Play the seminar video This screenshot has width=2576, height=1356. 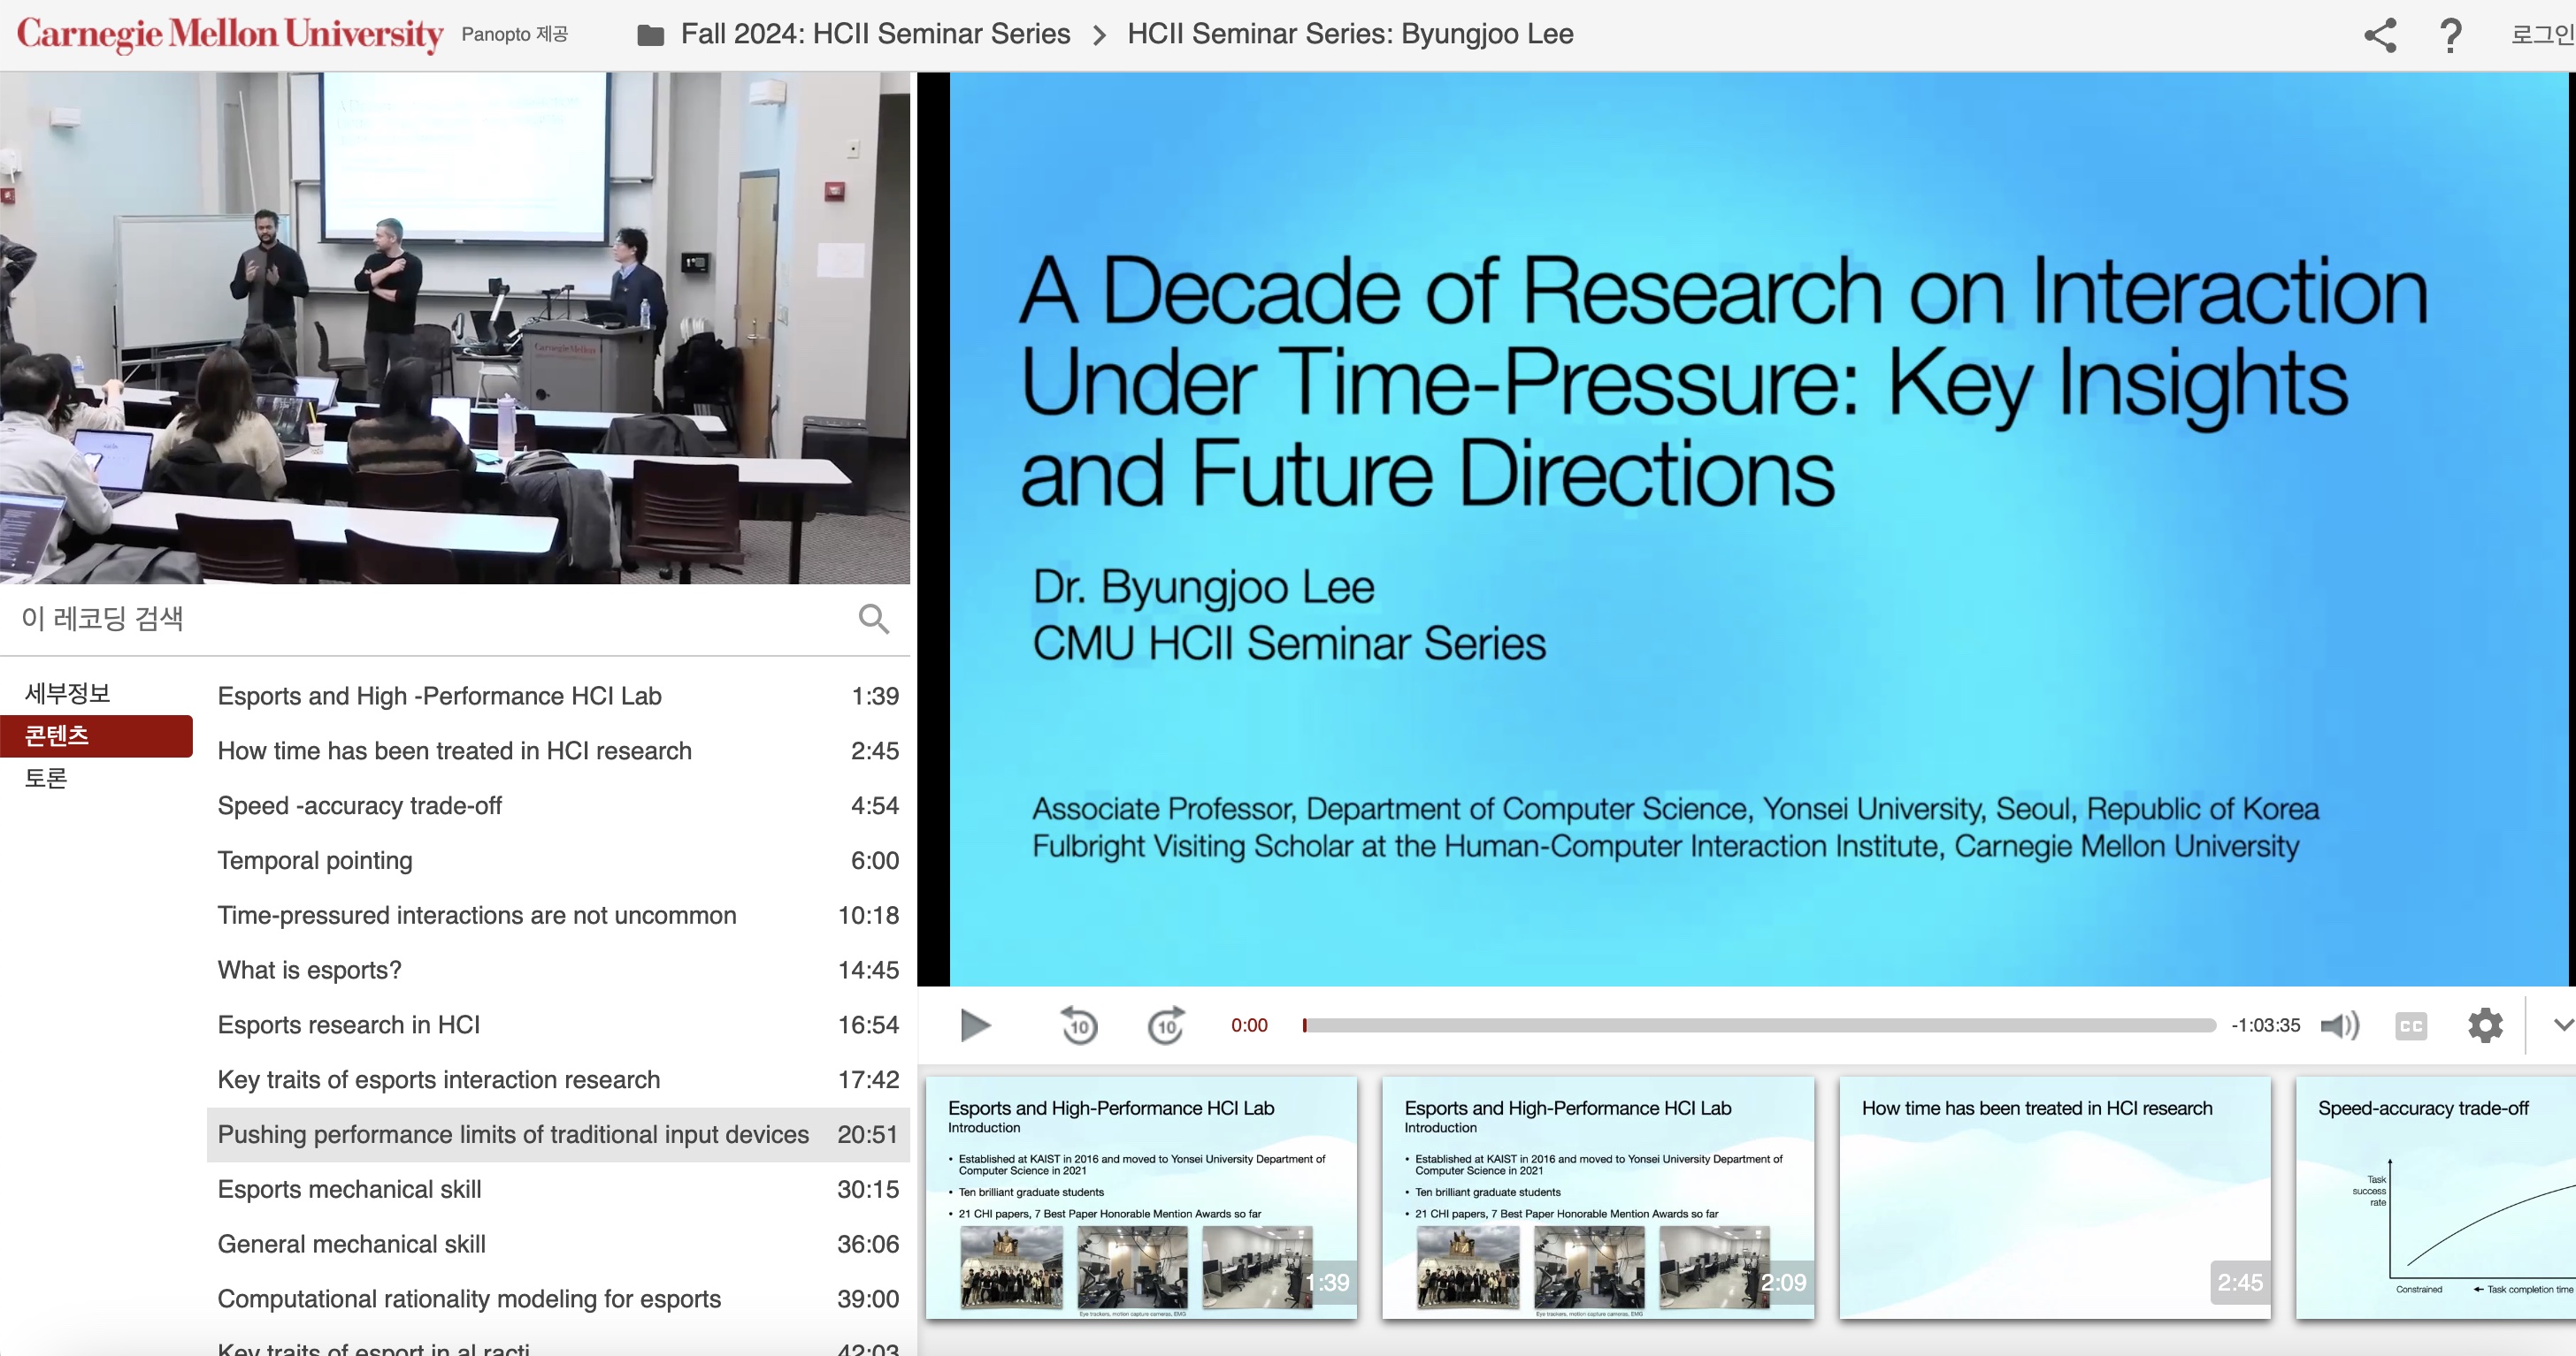pos(975,1025)
